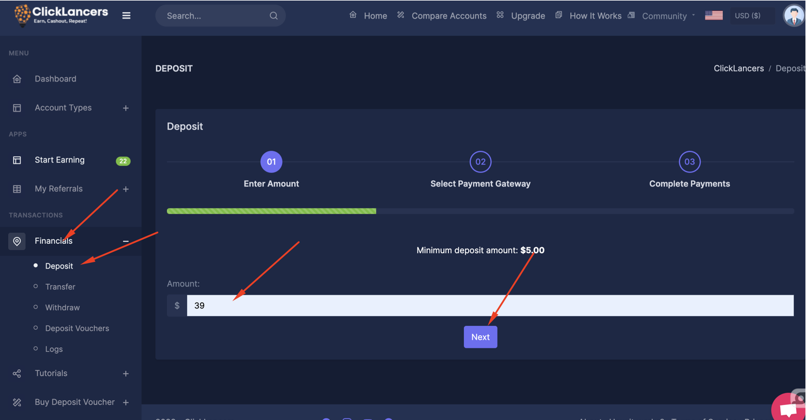This screenshot has height=420, width=806.
Task: Click the US flag language icon
Action: coord(714,16)
